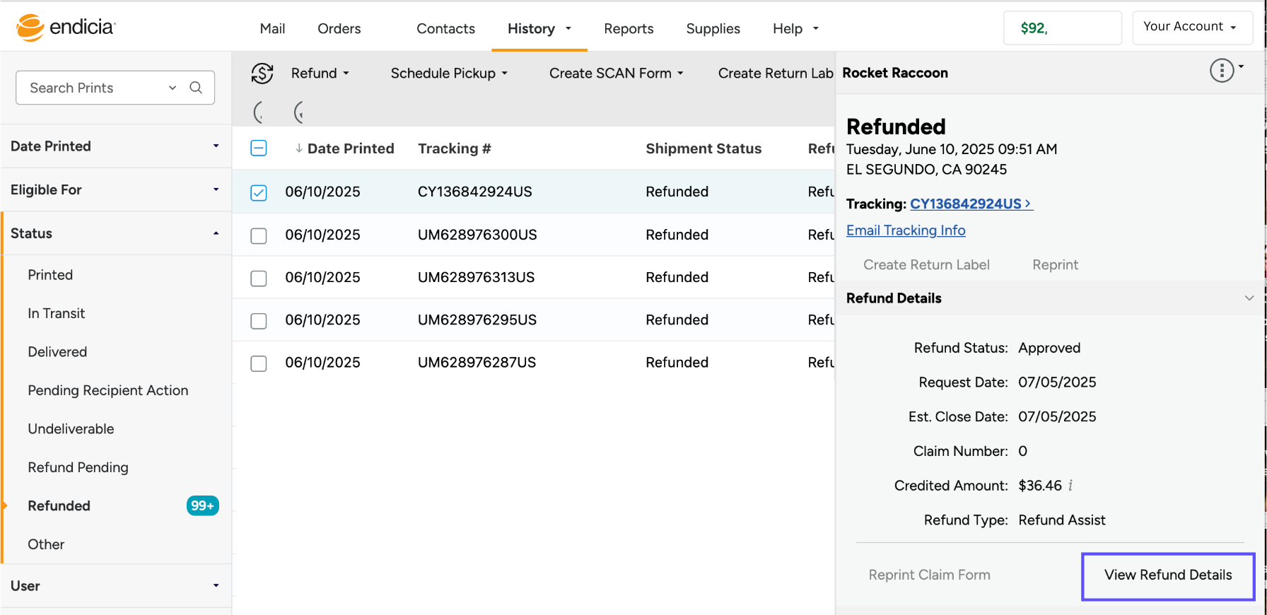Click the Endicia logo

(x=65, y=28)
